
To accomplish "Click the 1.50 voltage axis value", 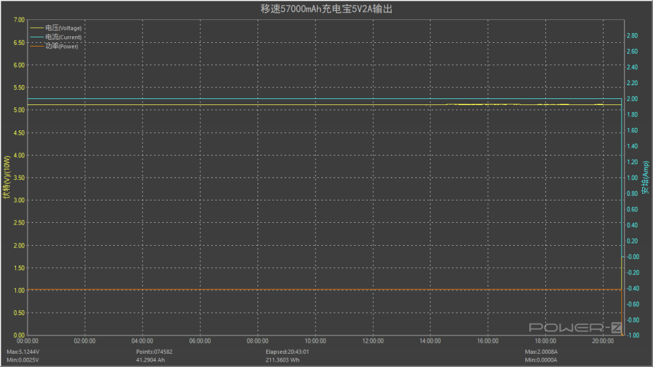I will 19,267.
